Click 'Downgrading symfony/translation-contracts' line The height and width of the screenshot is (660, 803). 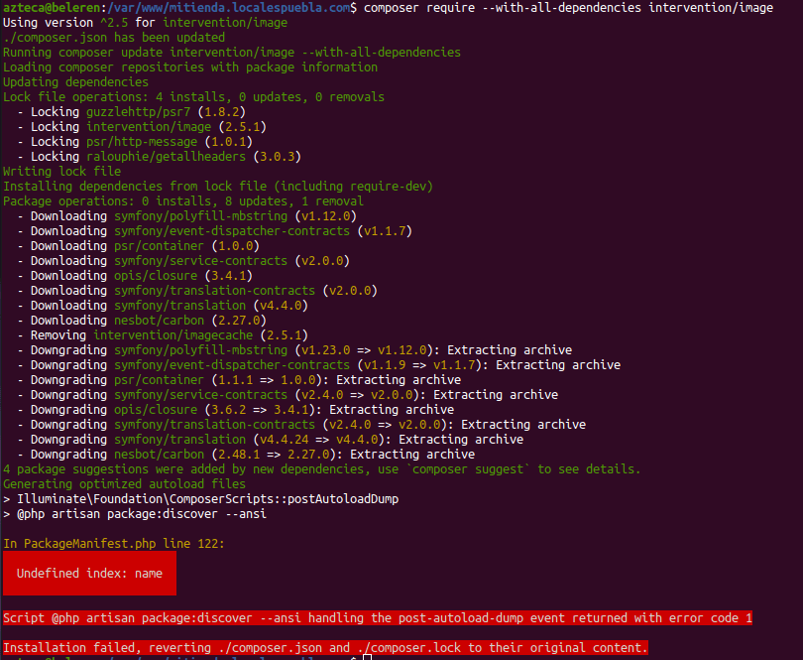[301, 424]
